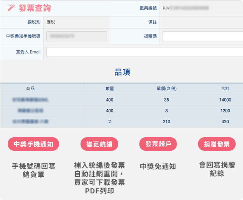
Task: Click the 中獎手機通知 pink button
Action: pyautogui.click(x=33, y=145)
